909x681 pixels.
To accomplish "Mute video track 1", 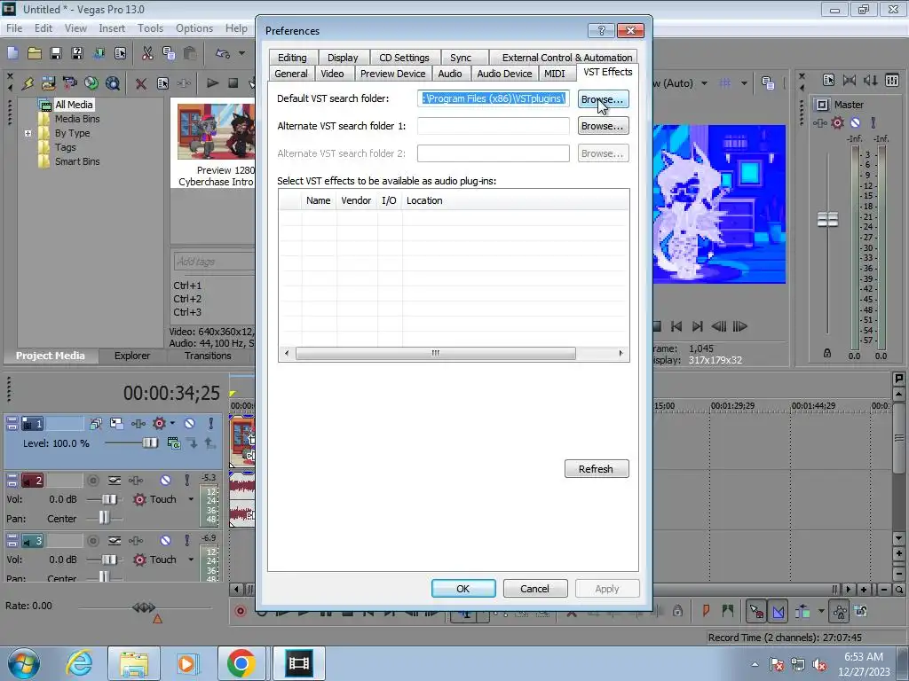I will tap(190, 424).
